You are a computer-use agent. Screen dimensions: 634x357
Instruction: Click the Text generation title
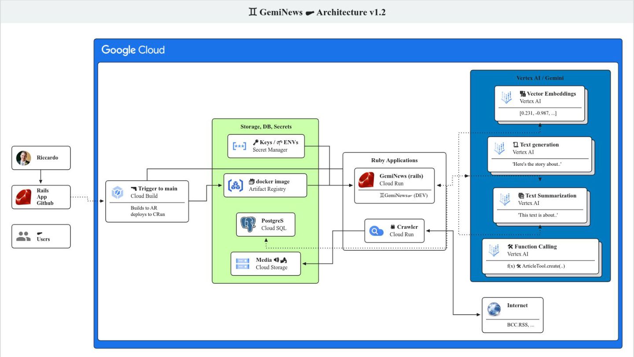[x=536, y=145]
